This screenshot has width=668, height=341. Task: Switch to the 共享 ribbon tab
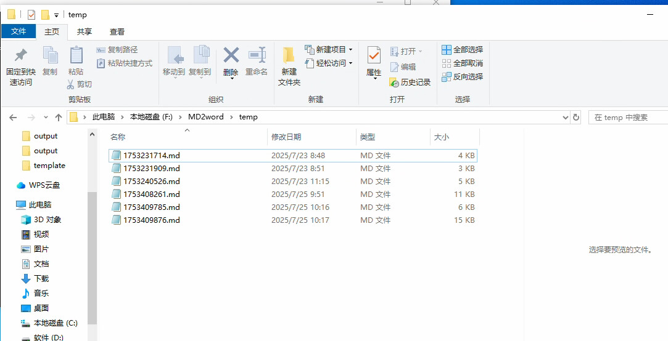coord(85,31)
